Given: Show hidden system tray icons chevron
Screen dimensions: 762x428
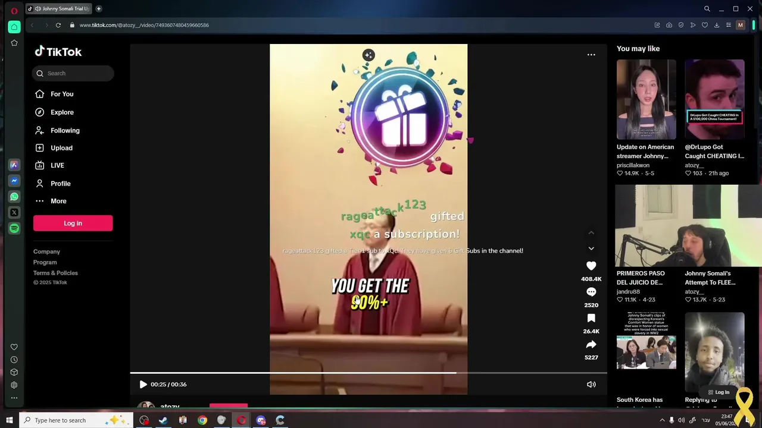Looking at the screenshot, I should tap(662, 420).
